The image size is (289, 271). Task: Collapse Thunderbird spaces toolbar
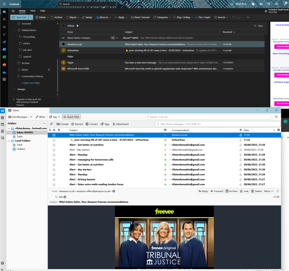3,270
